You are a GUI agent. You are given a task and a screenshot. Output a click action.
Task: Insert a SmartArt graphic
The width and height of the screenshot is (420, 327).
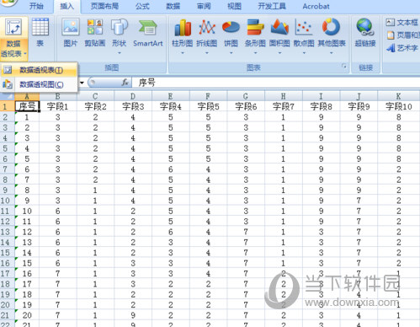point(148,32)
